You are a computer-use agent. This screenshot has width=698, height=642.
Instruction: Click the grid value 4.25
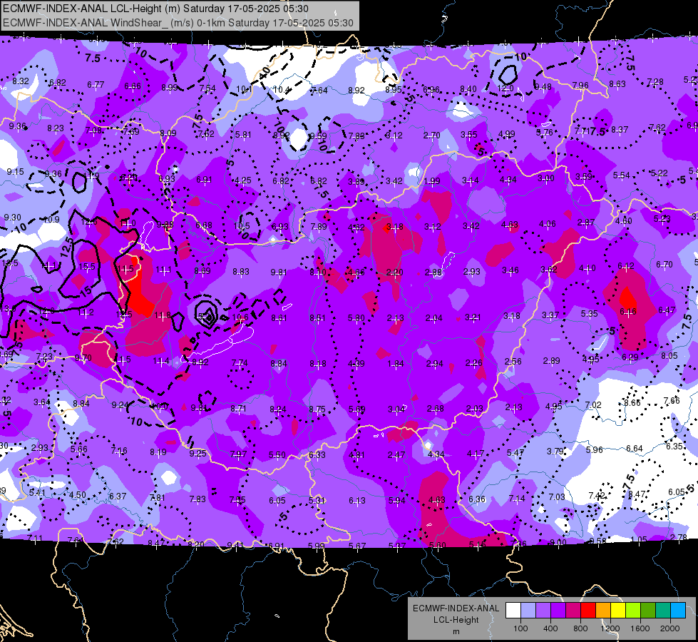click(242, 180)
